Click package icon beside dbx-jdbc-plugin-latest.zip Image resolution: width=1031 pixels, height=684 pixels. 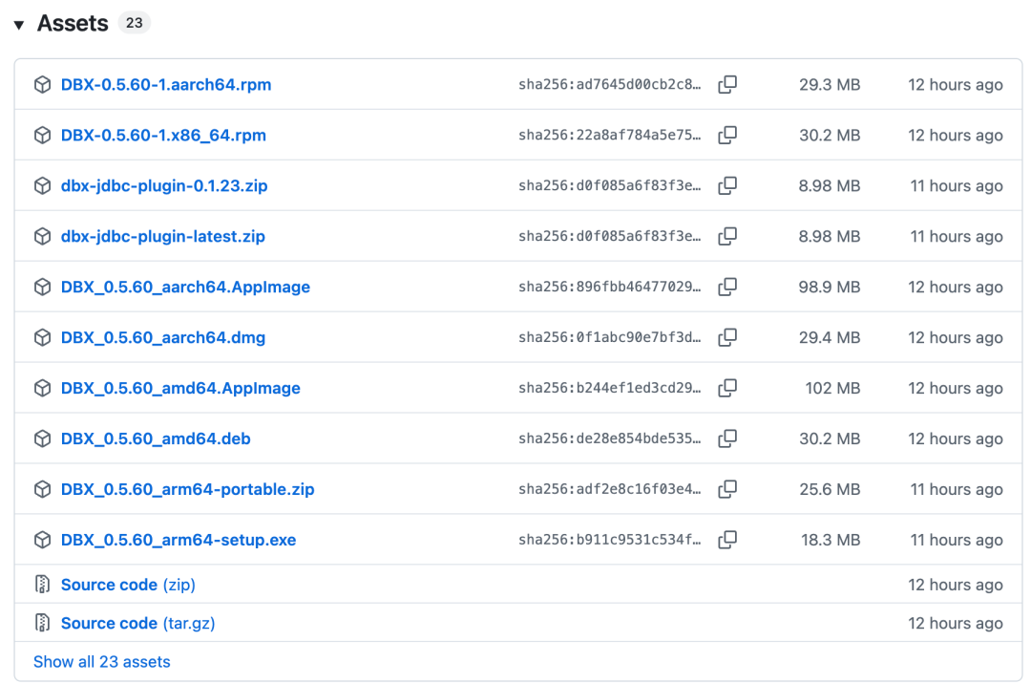coord(43,237)
